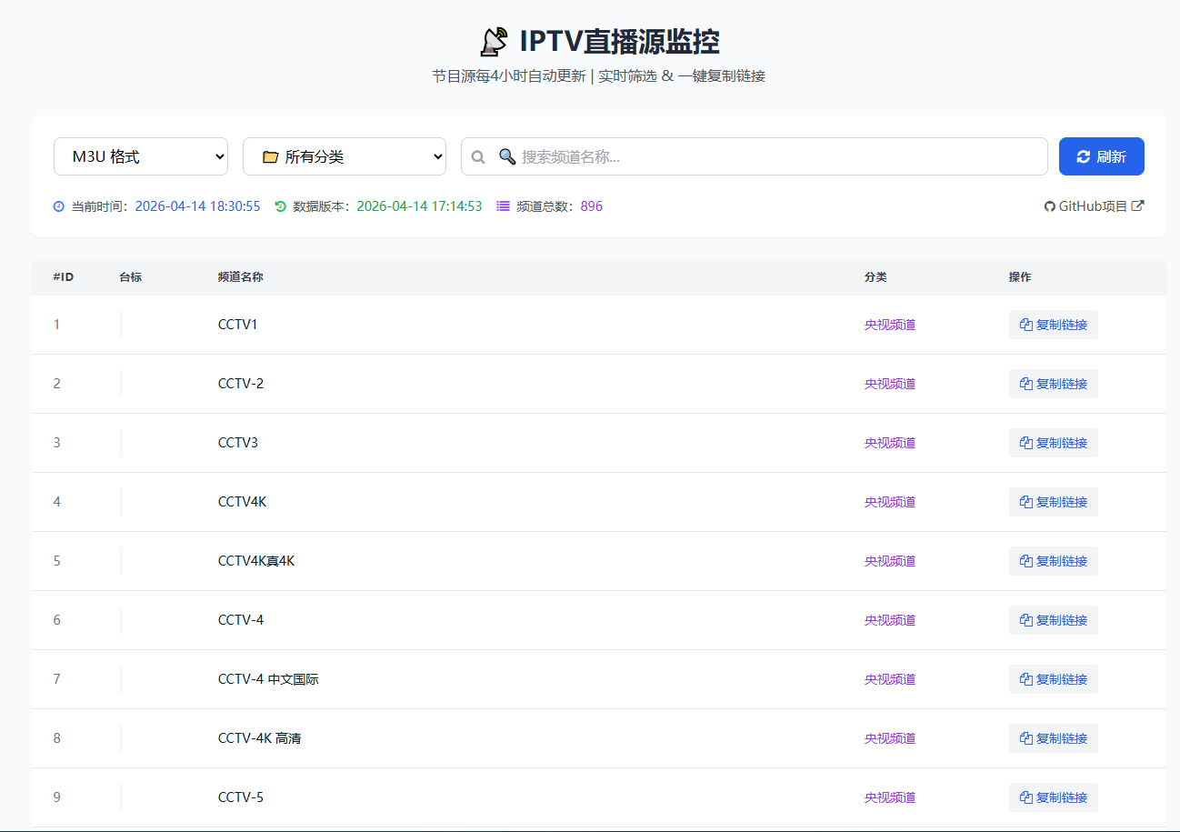
Task: Copy link for CCTV3 channel
Action: click(x=1054, y=443)
